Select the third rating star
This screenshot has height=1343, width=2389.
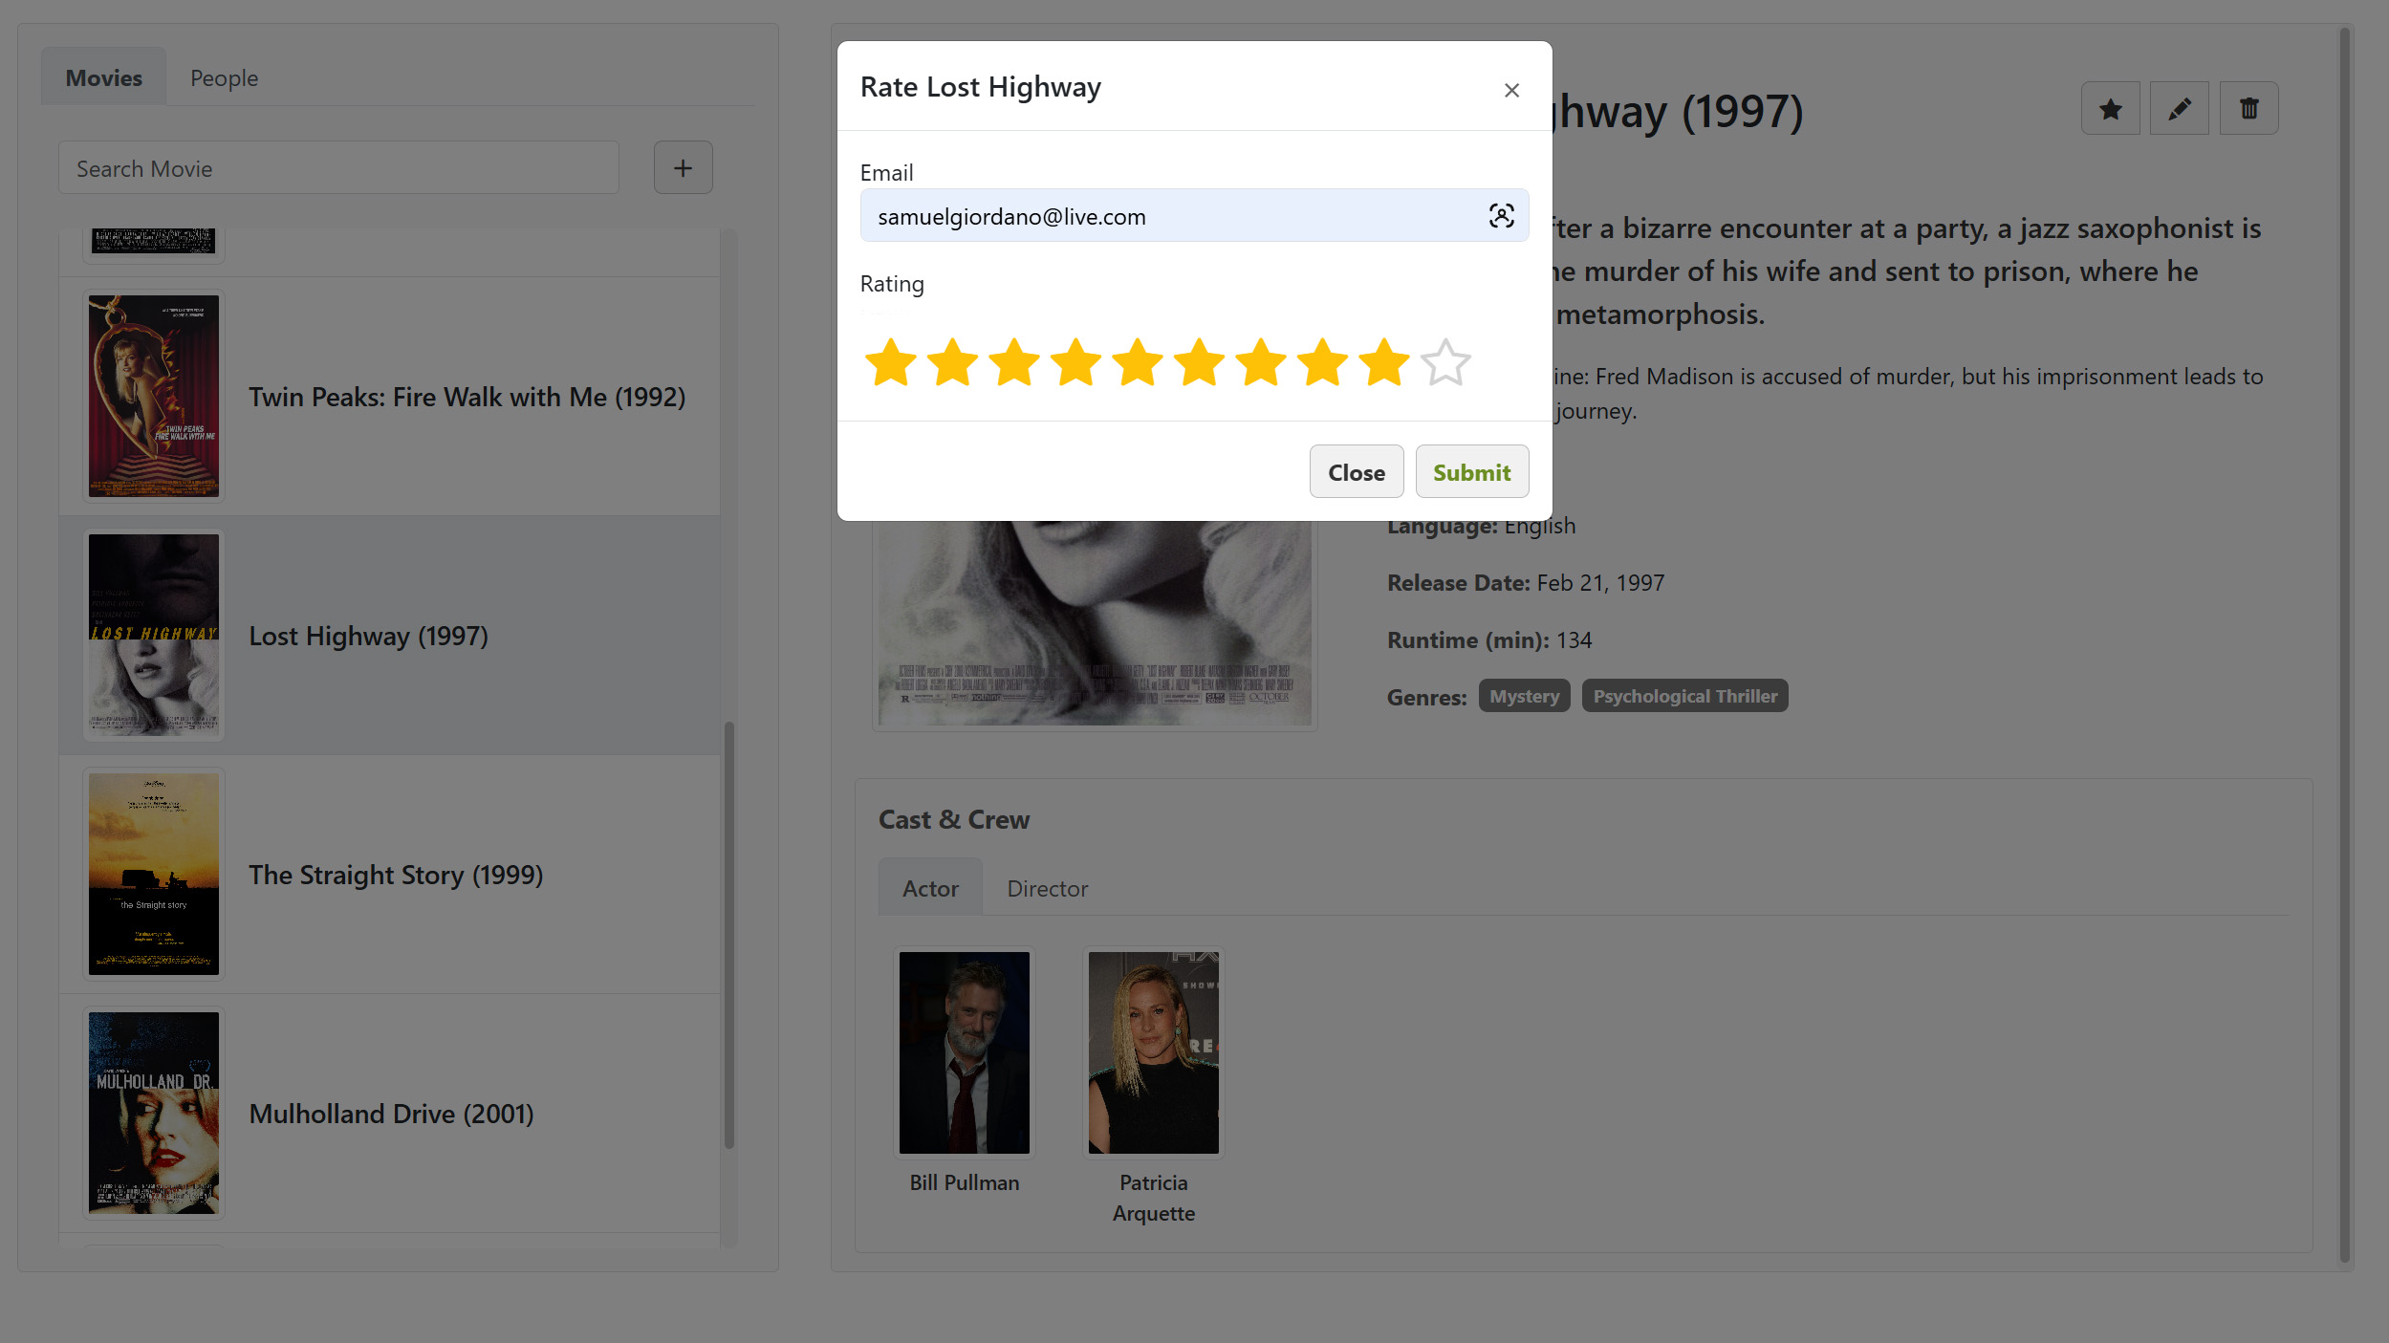(1013, 363)
